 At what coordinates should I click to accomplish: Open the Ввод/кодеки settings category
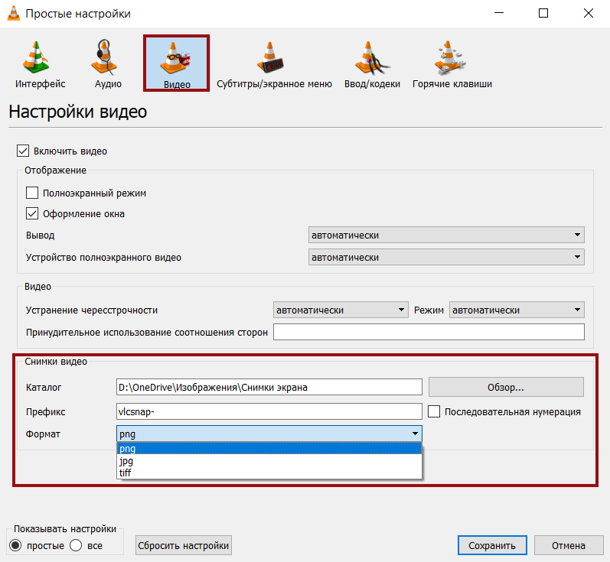click(x=372, y=64)
